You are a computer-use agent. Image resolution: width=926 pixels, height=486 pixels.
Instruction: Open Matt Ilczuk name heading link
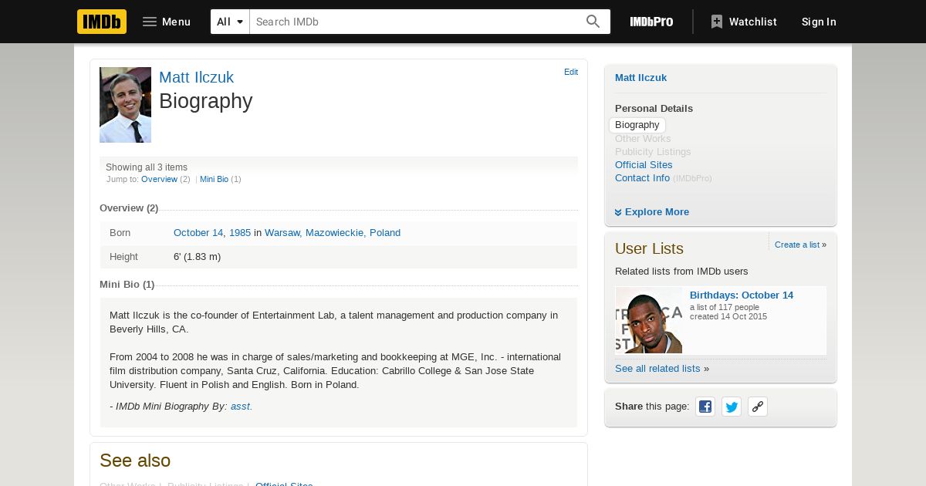point(196,77)
